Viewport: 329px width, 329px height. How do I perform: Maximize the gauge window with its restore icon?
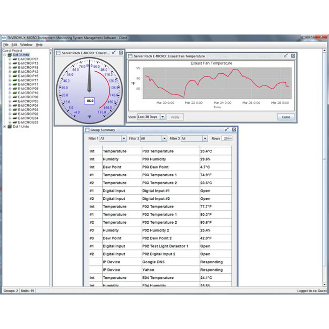114,53
